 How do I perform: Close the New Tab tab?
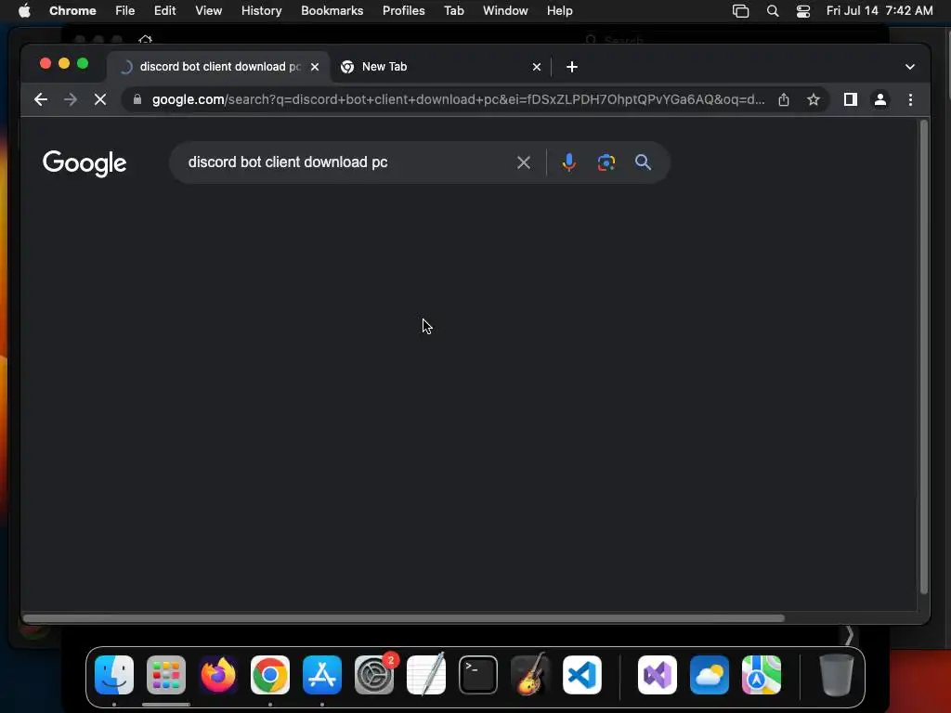point(536,67)
